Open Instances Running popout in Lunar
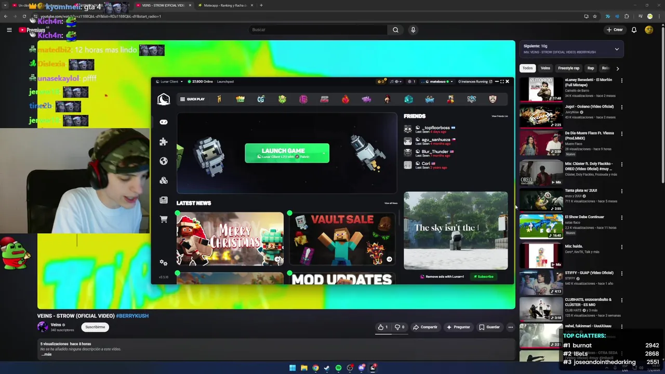Screen dimensions: 665x374 [x=475, y=82]
